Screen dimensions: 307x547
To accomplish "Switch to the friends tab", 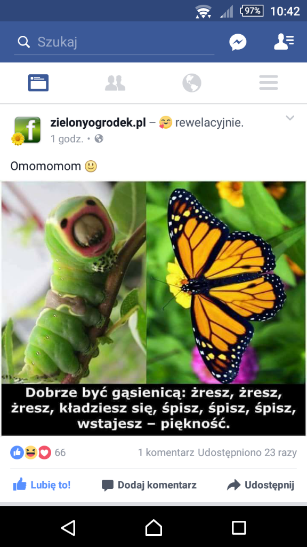I will (115, 83).
